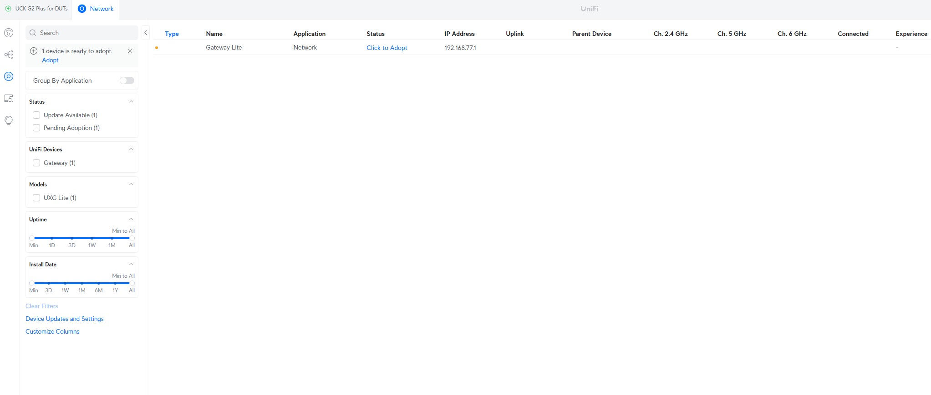The image size is (931, 395).
Task: Sort by the Ch. 5 GHz column
Action: (732, 34)
